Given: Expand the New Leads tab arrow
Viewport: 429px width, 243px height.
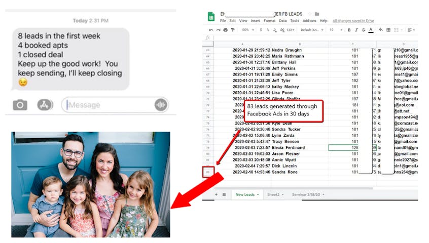Looking at the screenshot, I should (258, 194).
